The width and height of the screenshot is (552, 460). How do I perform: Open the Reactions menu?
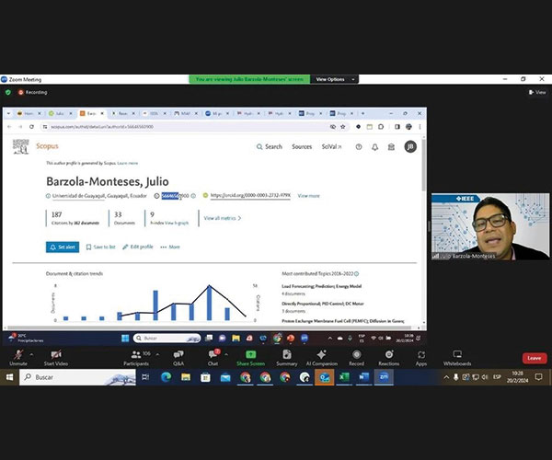[x=388, y=358]
